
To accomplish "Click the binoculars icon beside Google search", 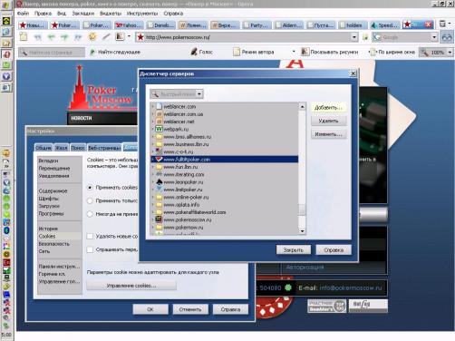I will (x=447, y=37).
